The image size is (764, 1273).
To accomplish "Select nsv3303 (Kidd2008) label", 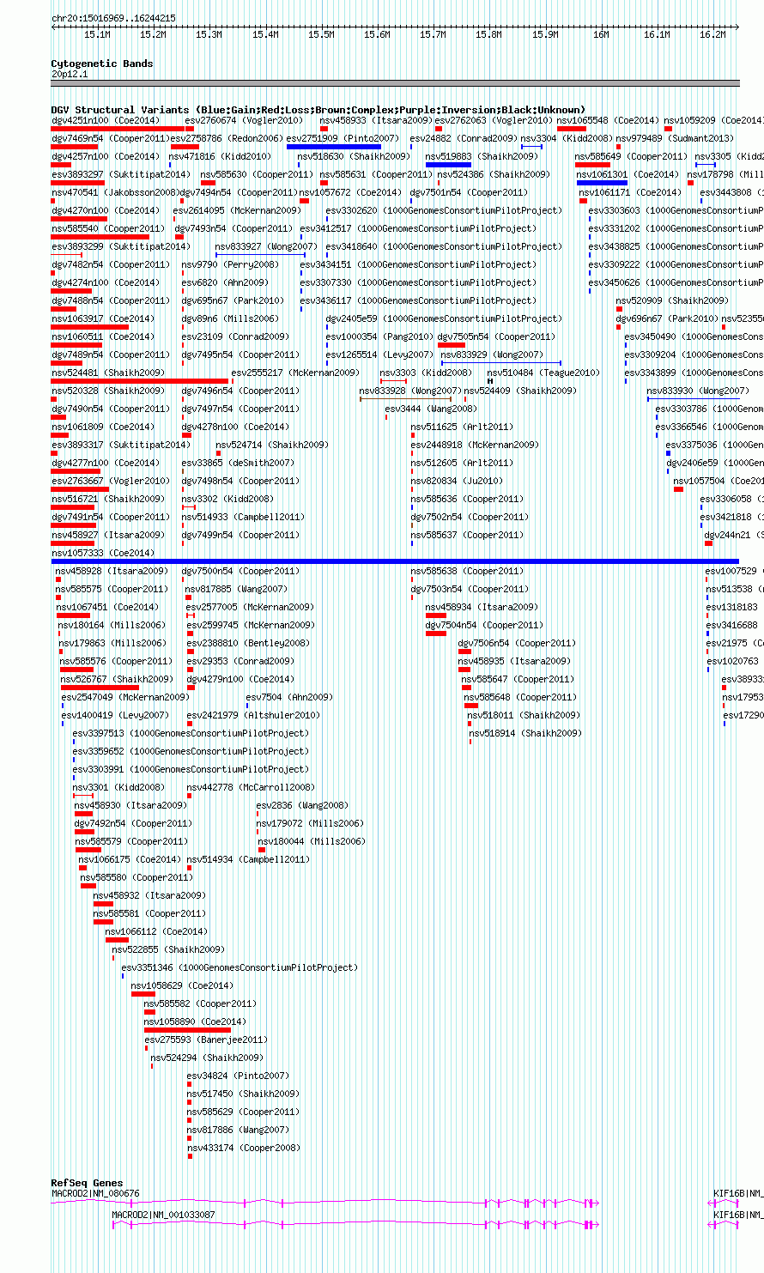I will pos(426,373).
